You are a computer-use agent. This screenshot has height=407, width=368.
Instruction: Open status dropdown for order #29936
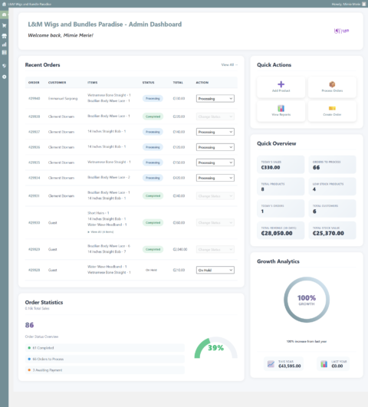[215, 147]
